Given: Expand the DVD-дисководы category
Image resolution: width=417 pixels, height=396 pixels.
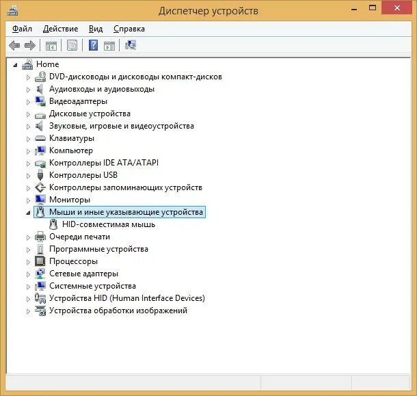Looking at the screenshot, I should (28, 77).
